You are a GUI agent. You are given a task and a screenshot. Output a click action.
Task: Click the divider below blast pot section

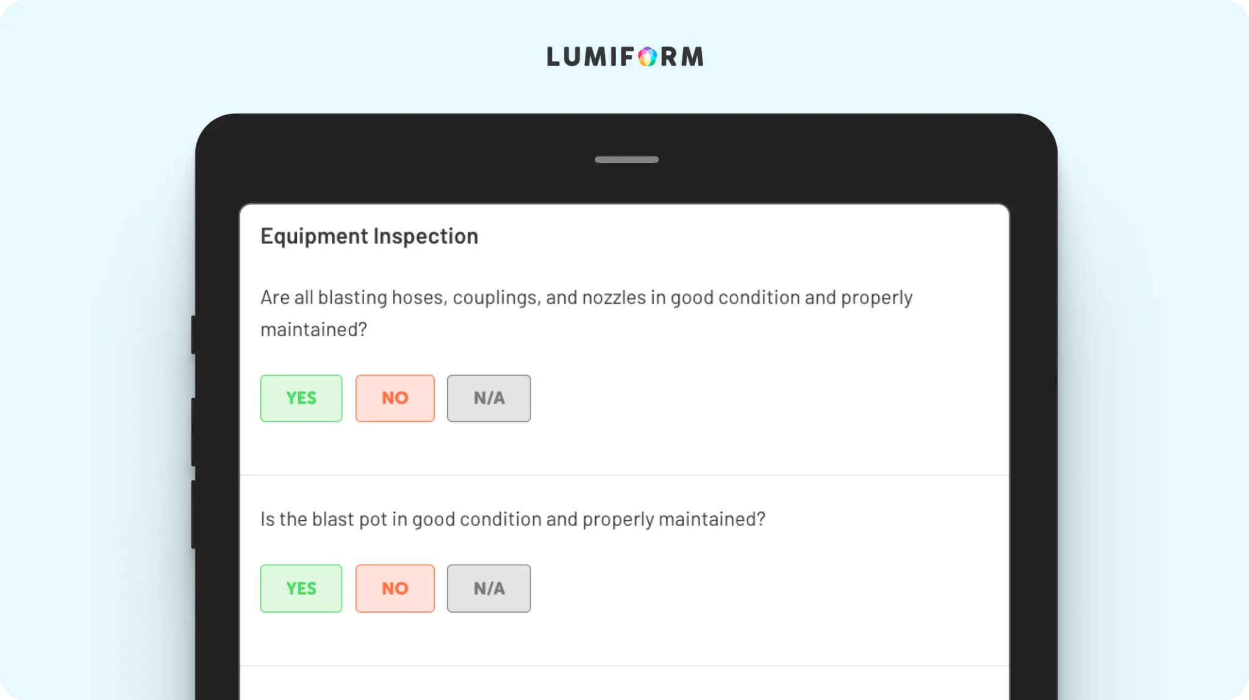[624, 666]
